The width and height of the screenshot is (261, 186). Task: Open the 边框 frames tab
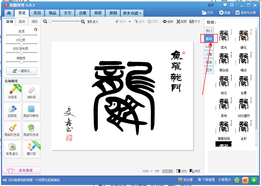point(83,13)
